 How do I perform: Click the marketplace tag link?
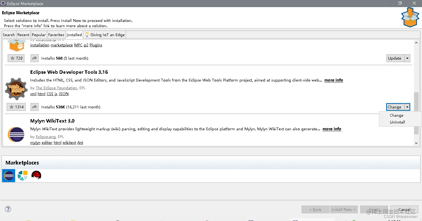click(62, 45)
